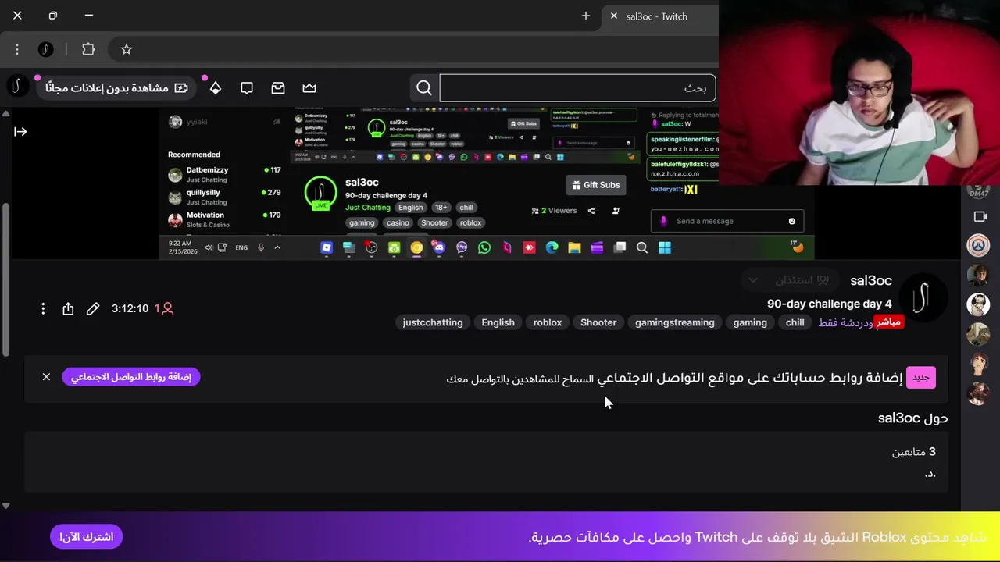
Task: Click the chill tag in the channel info row
Action: pyautogui.click(x=795, y=322)
